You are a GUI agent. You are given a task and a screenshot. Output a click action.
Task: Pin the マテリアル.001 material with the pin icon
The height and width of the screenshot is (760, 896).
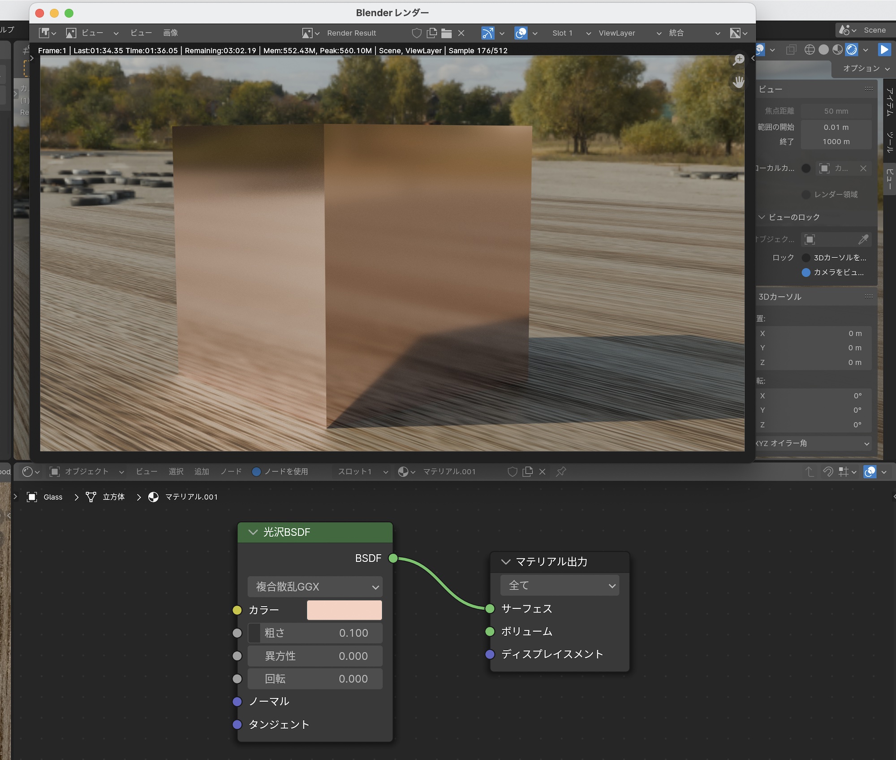[x=561, y=472]
